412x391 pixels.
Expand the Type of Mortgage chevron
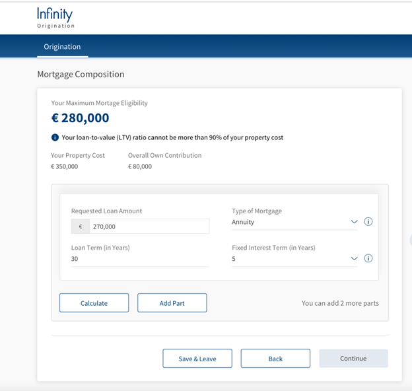pyautogui.click(x=354, y=222)
